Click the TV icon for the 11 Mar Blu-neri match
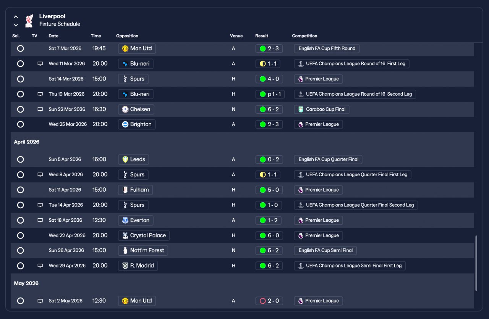Viewport: 489px width, 319px height. pyautogui.click(x=40, y=64)
